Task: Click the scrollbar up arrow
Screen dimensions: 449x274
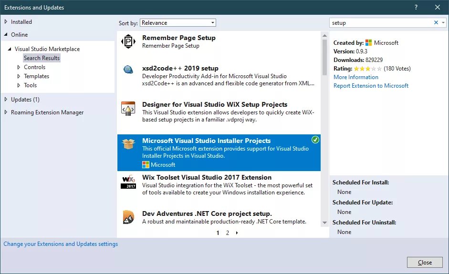Action: pyautogui.click(x=324, y=35)
